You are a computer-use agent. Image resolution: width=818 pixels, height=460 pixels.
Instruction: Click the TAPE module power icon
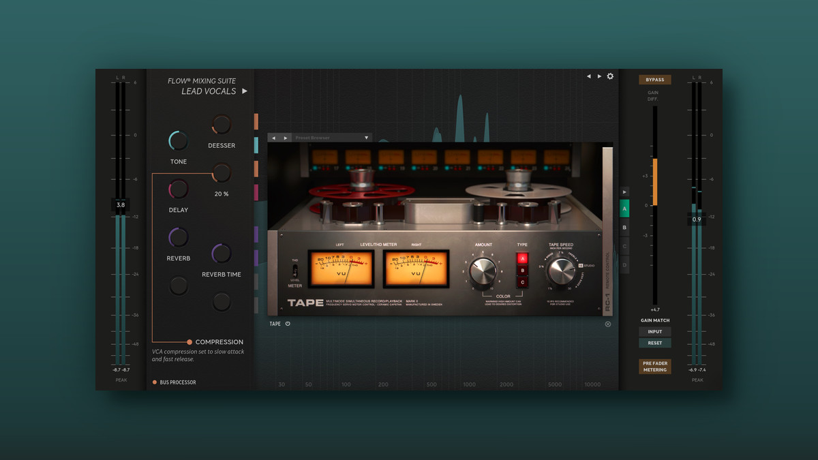pos(288,324)
